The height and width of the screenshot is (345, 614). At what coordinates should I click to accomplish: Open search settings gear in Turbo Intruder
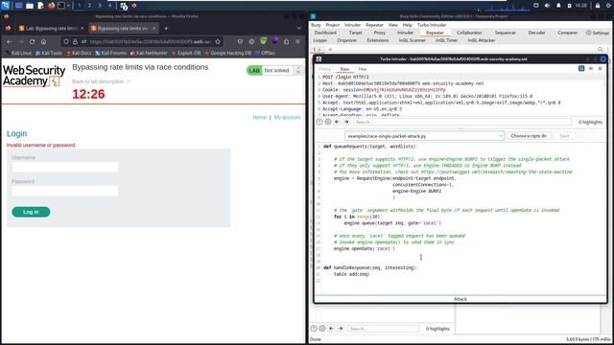pyautogui.click(x=328, y=122)
